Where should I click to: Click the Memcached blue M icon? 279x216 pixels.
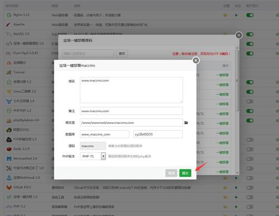click(9, 159)
